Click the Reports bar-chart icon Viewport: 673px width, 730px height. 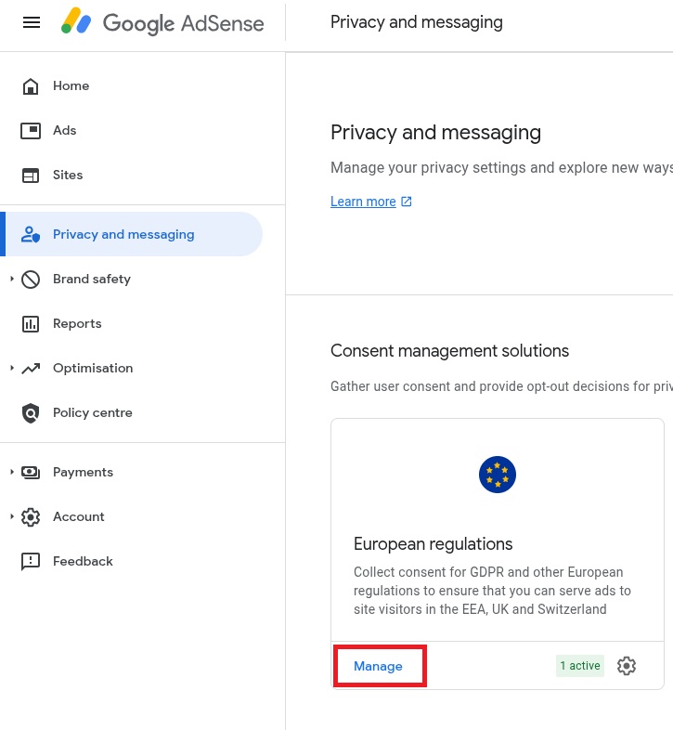tap(31, 323)
